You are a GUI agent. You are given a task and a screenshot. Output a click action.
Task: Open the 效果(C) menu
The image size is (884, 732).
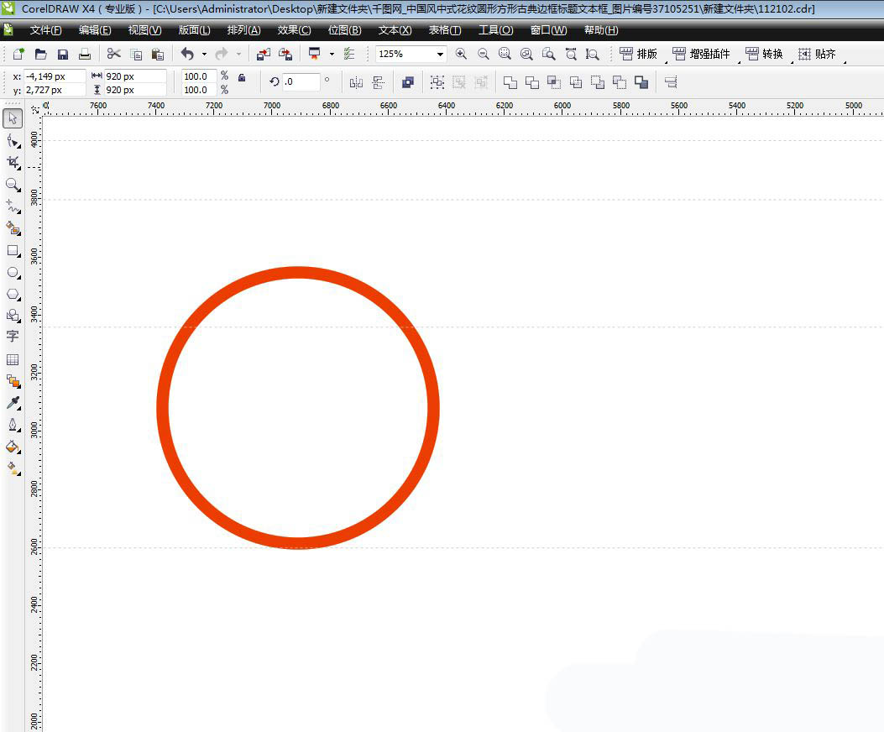pos(294,30)
